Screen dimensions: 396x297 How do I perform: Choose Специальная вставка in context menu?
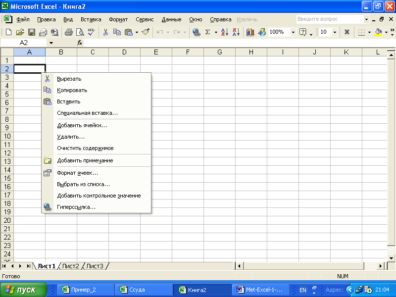click(x=97, y=113)
